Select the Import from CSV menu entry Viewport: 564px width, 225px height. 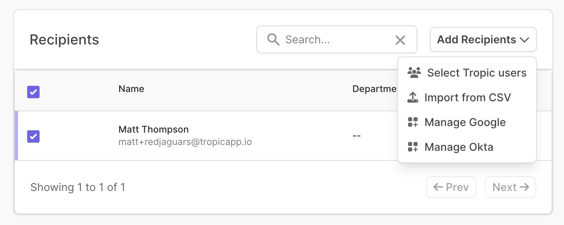[x=467, y=97]
